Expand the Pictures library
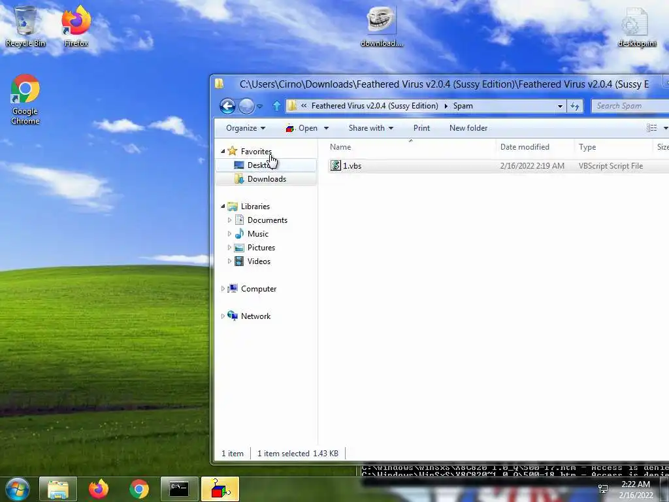The height and width of the screenshot is (502, 669). point(229,248)
